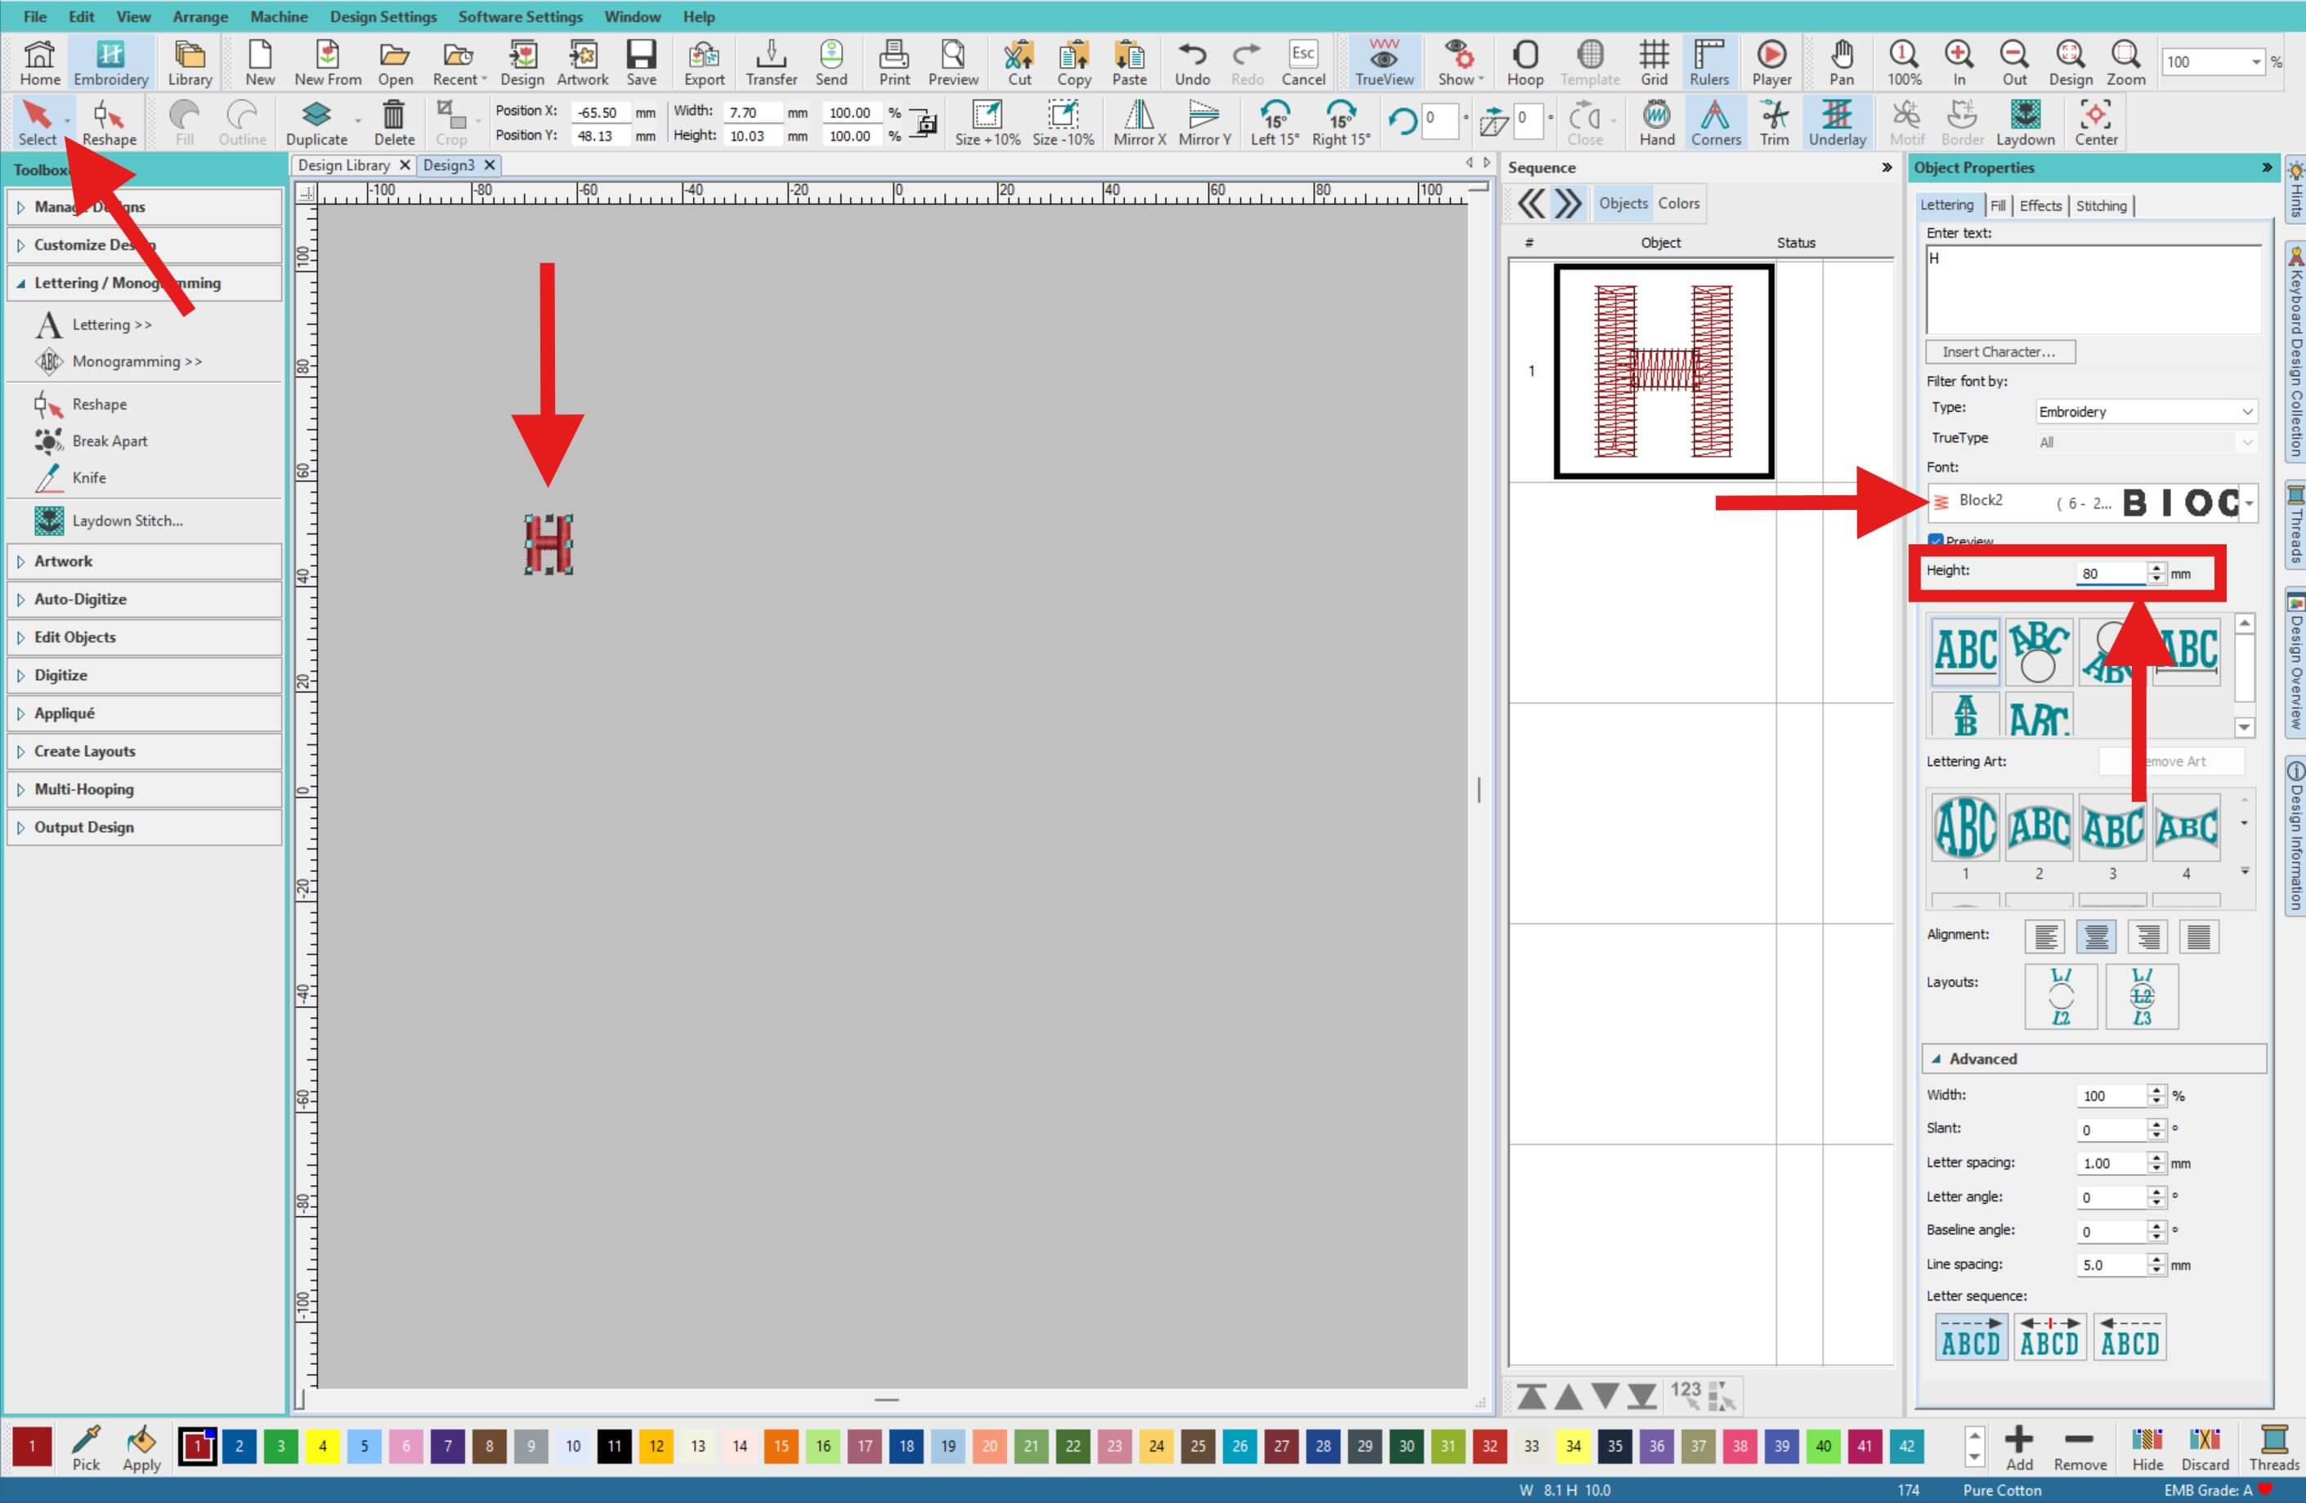Screen dimensions: 2306x1503
Task: Hide unused colors button
Action: click(x=2147, y=1447)
